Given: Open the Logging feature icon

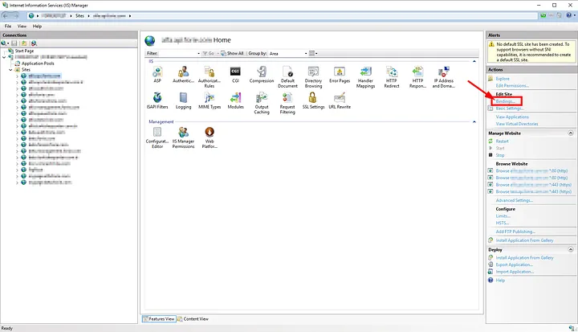Looking at the screenshot, I should point(183,98).
